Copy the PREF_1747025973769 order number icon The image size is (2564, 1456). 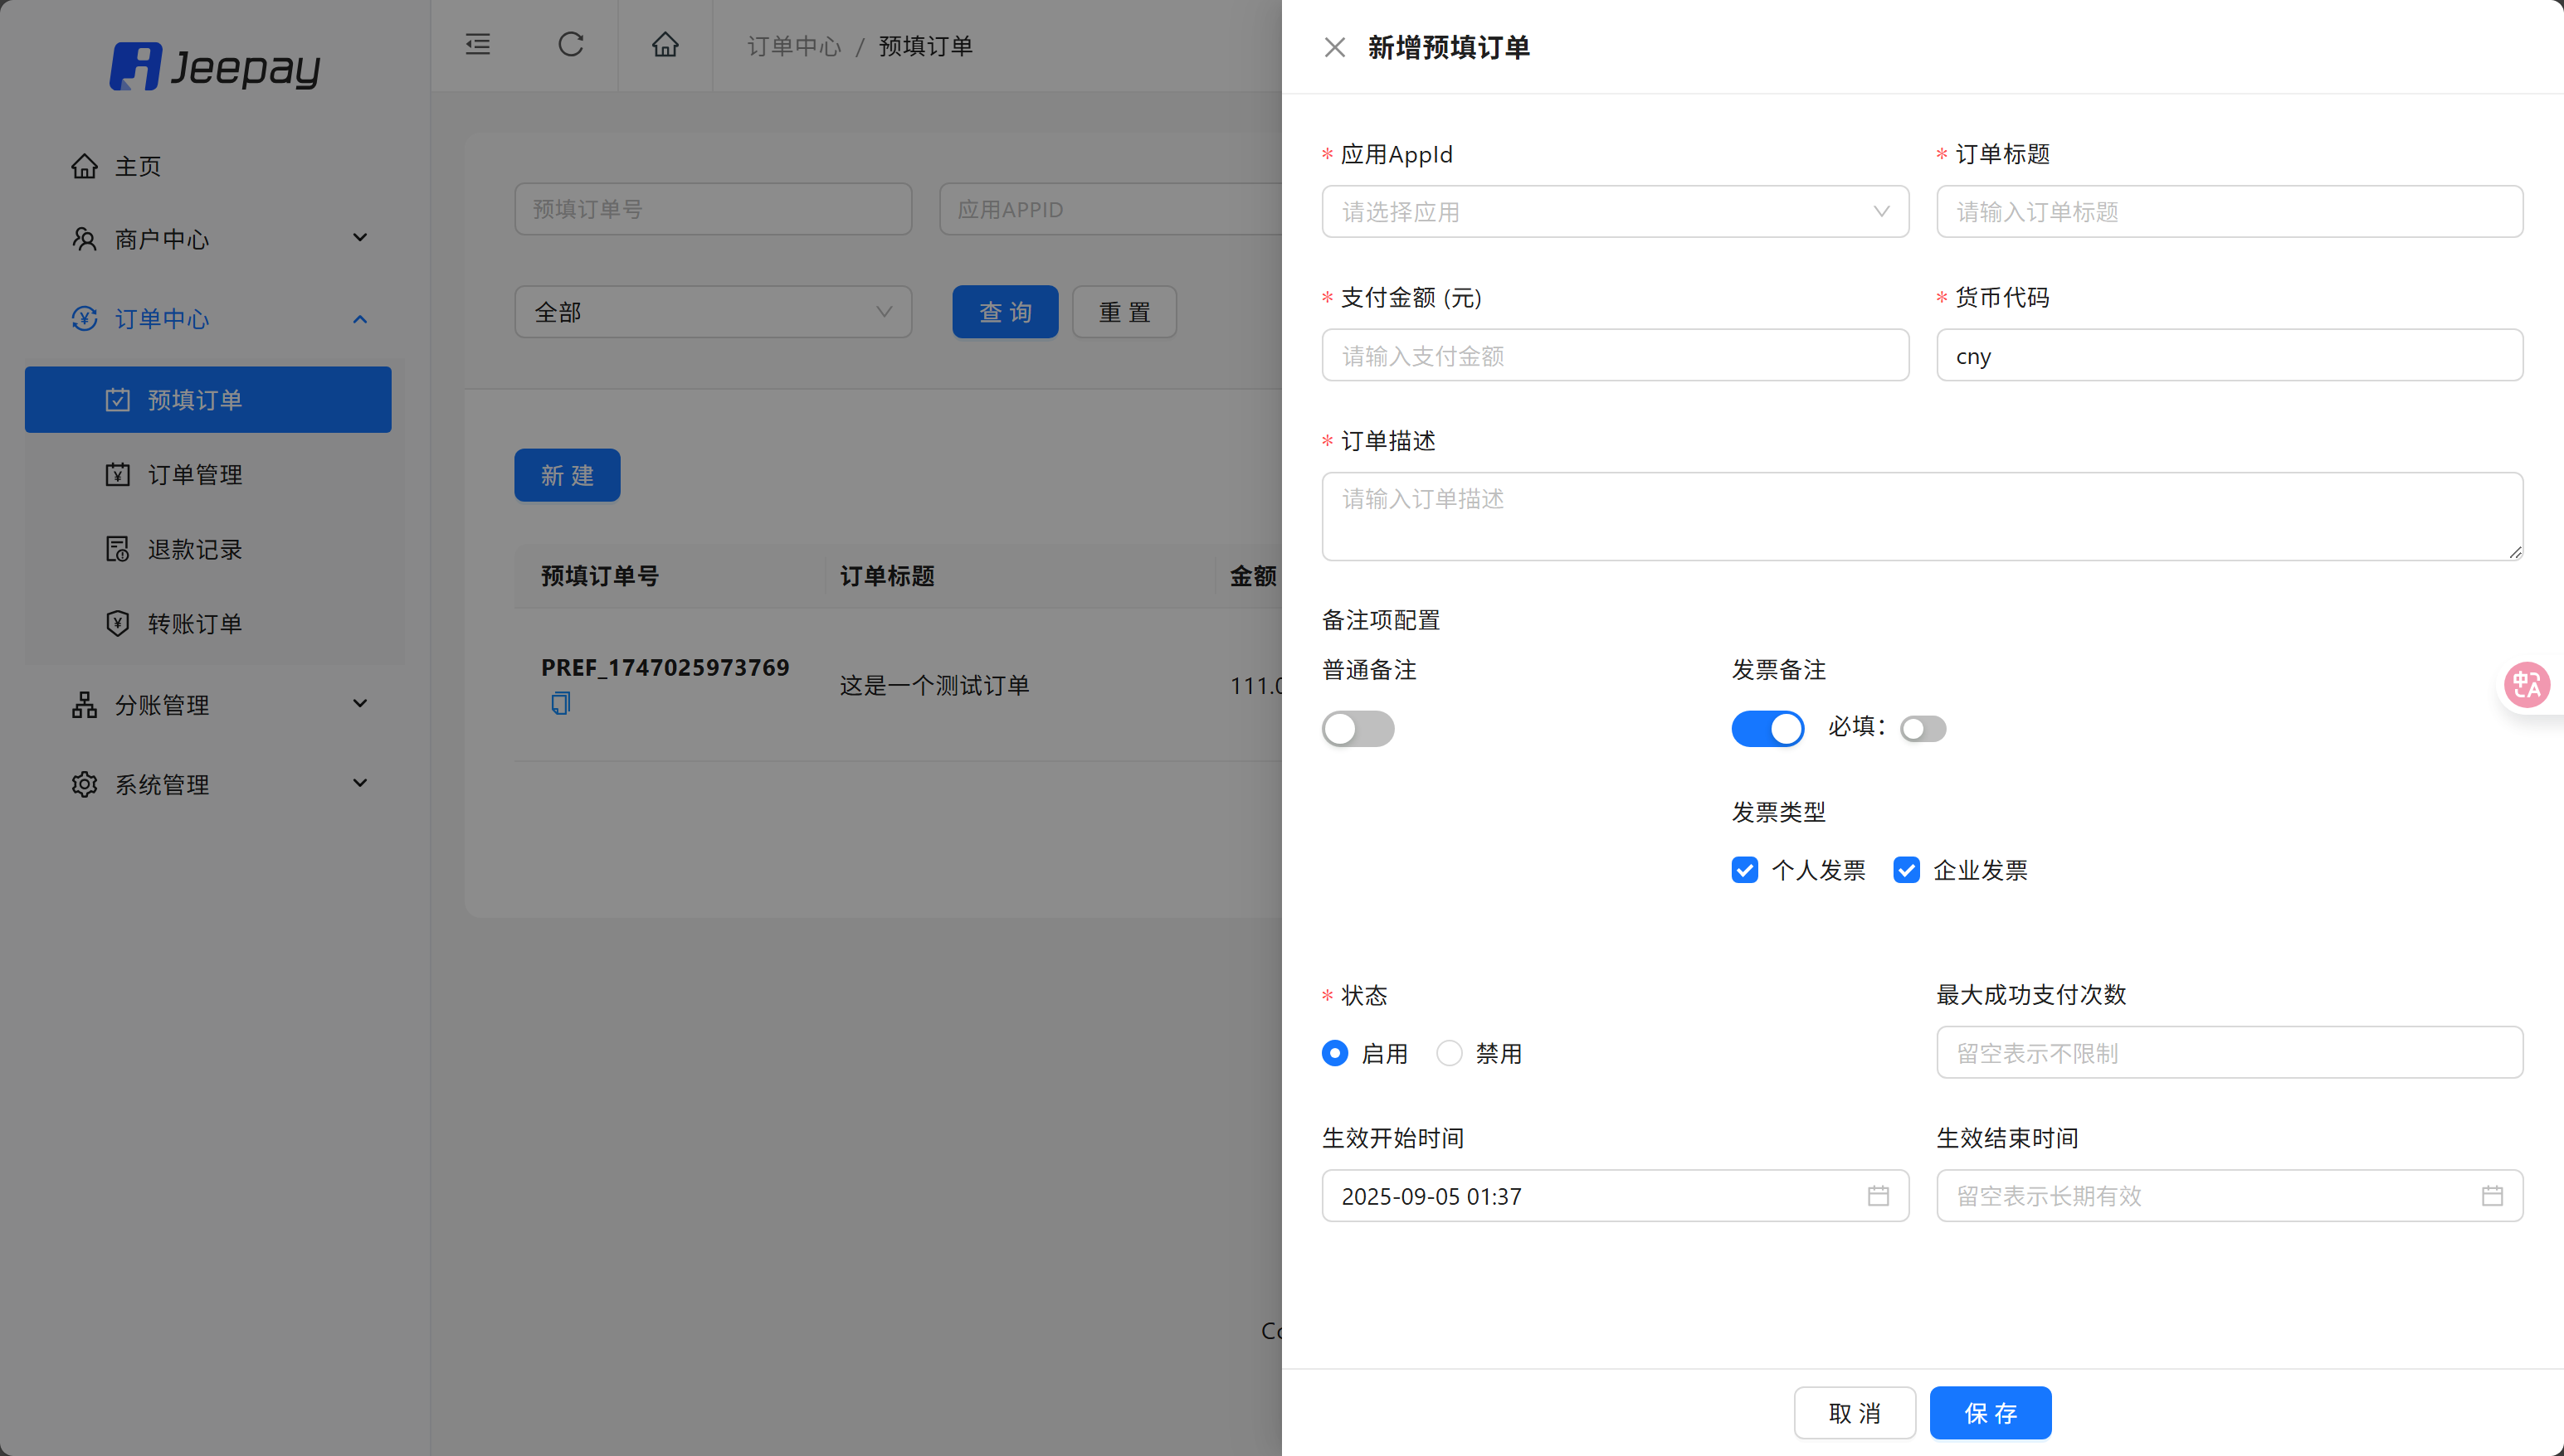point(560,704)
